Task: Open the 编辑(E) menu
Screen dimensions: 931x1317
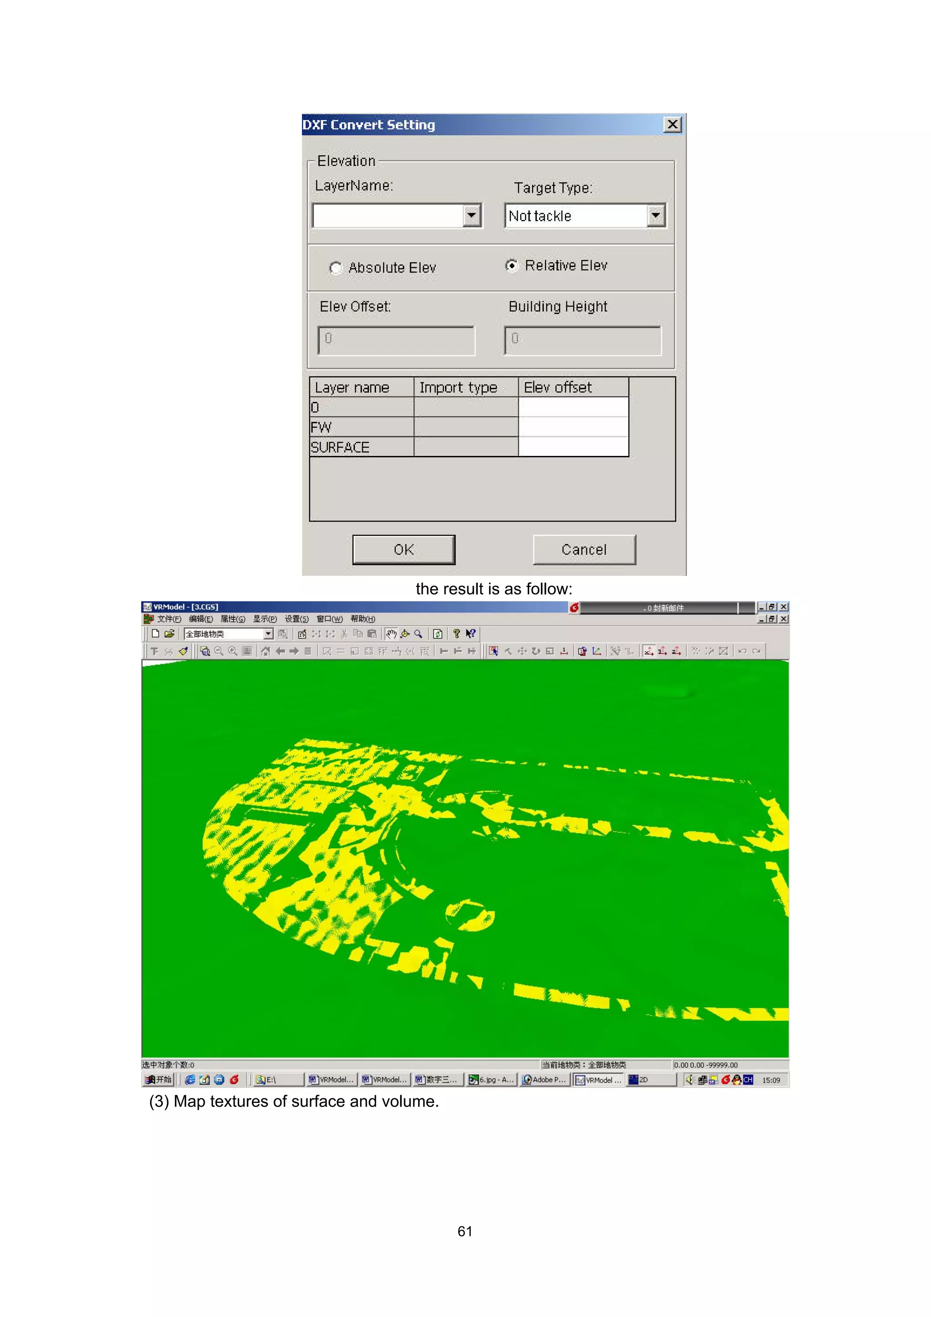Action: pyautogui.click(x=201, y=619)
